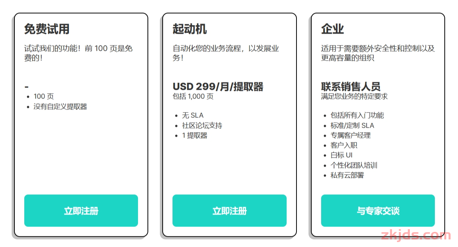
Task: Click the 社区论坛支持 list item
Action: tap(202, 125)
